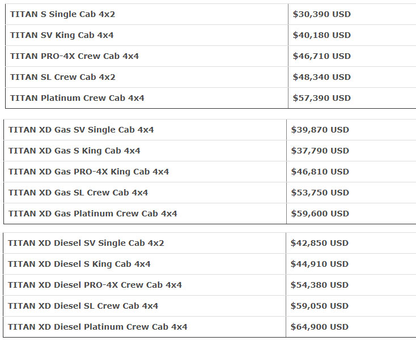Select TITAN XD Diesel SV Single Cab 4x2
The height and width of the screenshot is (341, 416).
(x=86, y=243)
